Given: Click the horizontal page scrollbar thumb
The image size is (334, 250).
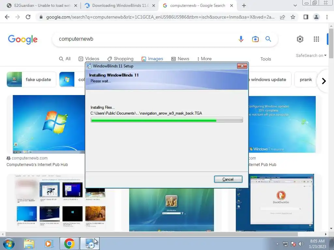Looking at the screenshot, I should point(151,234).
